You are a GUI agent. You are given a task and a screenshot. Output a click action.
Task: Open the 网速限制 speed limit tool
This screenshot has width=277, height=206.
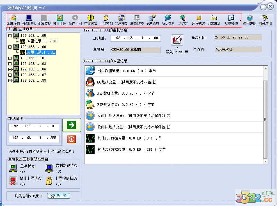(x=121, y=20)
